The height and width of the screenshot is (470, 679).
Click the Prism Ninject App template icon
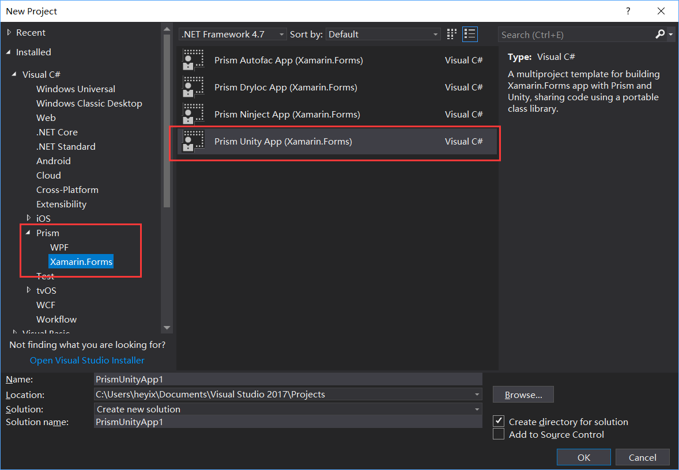tap(193, 114)
